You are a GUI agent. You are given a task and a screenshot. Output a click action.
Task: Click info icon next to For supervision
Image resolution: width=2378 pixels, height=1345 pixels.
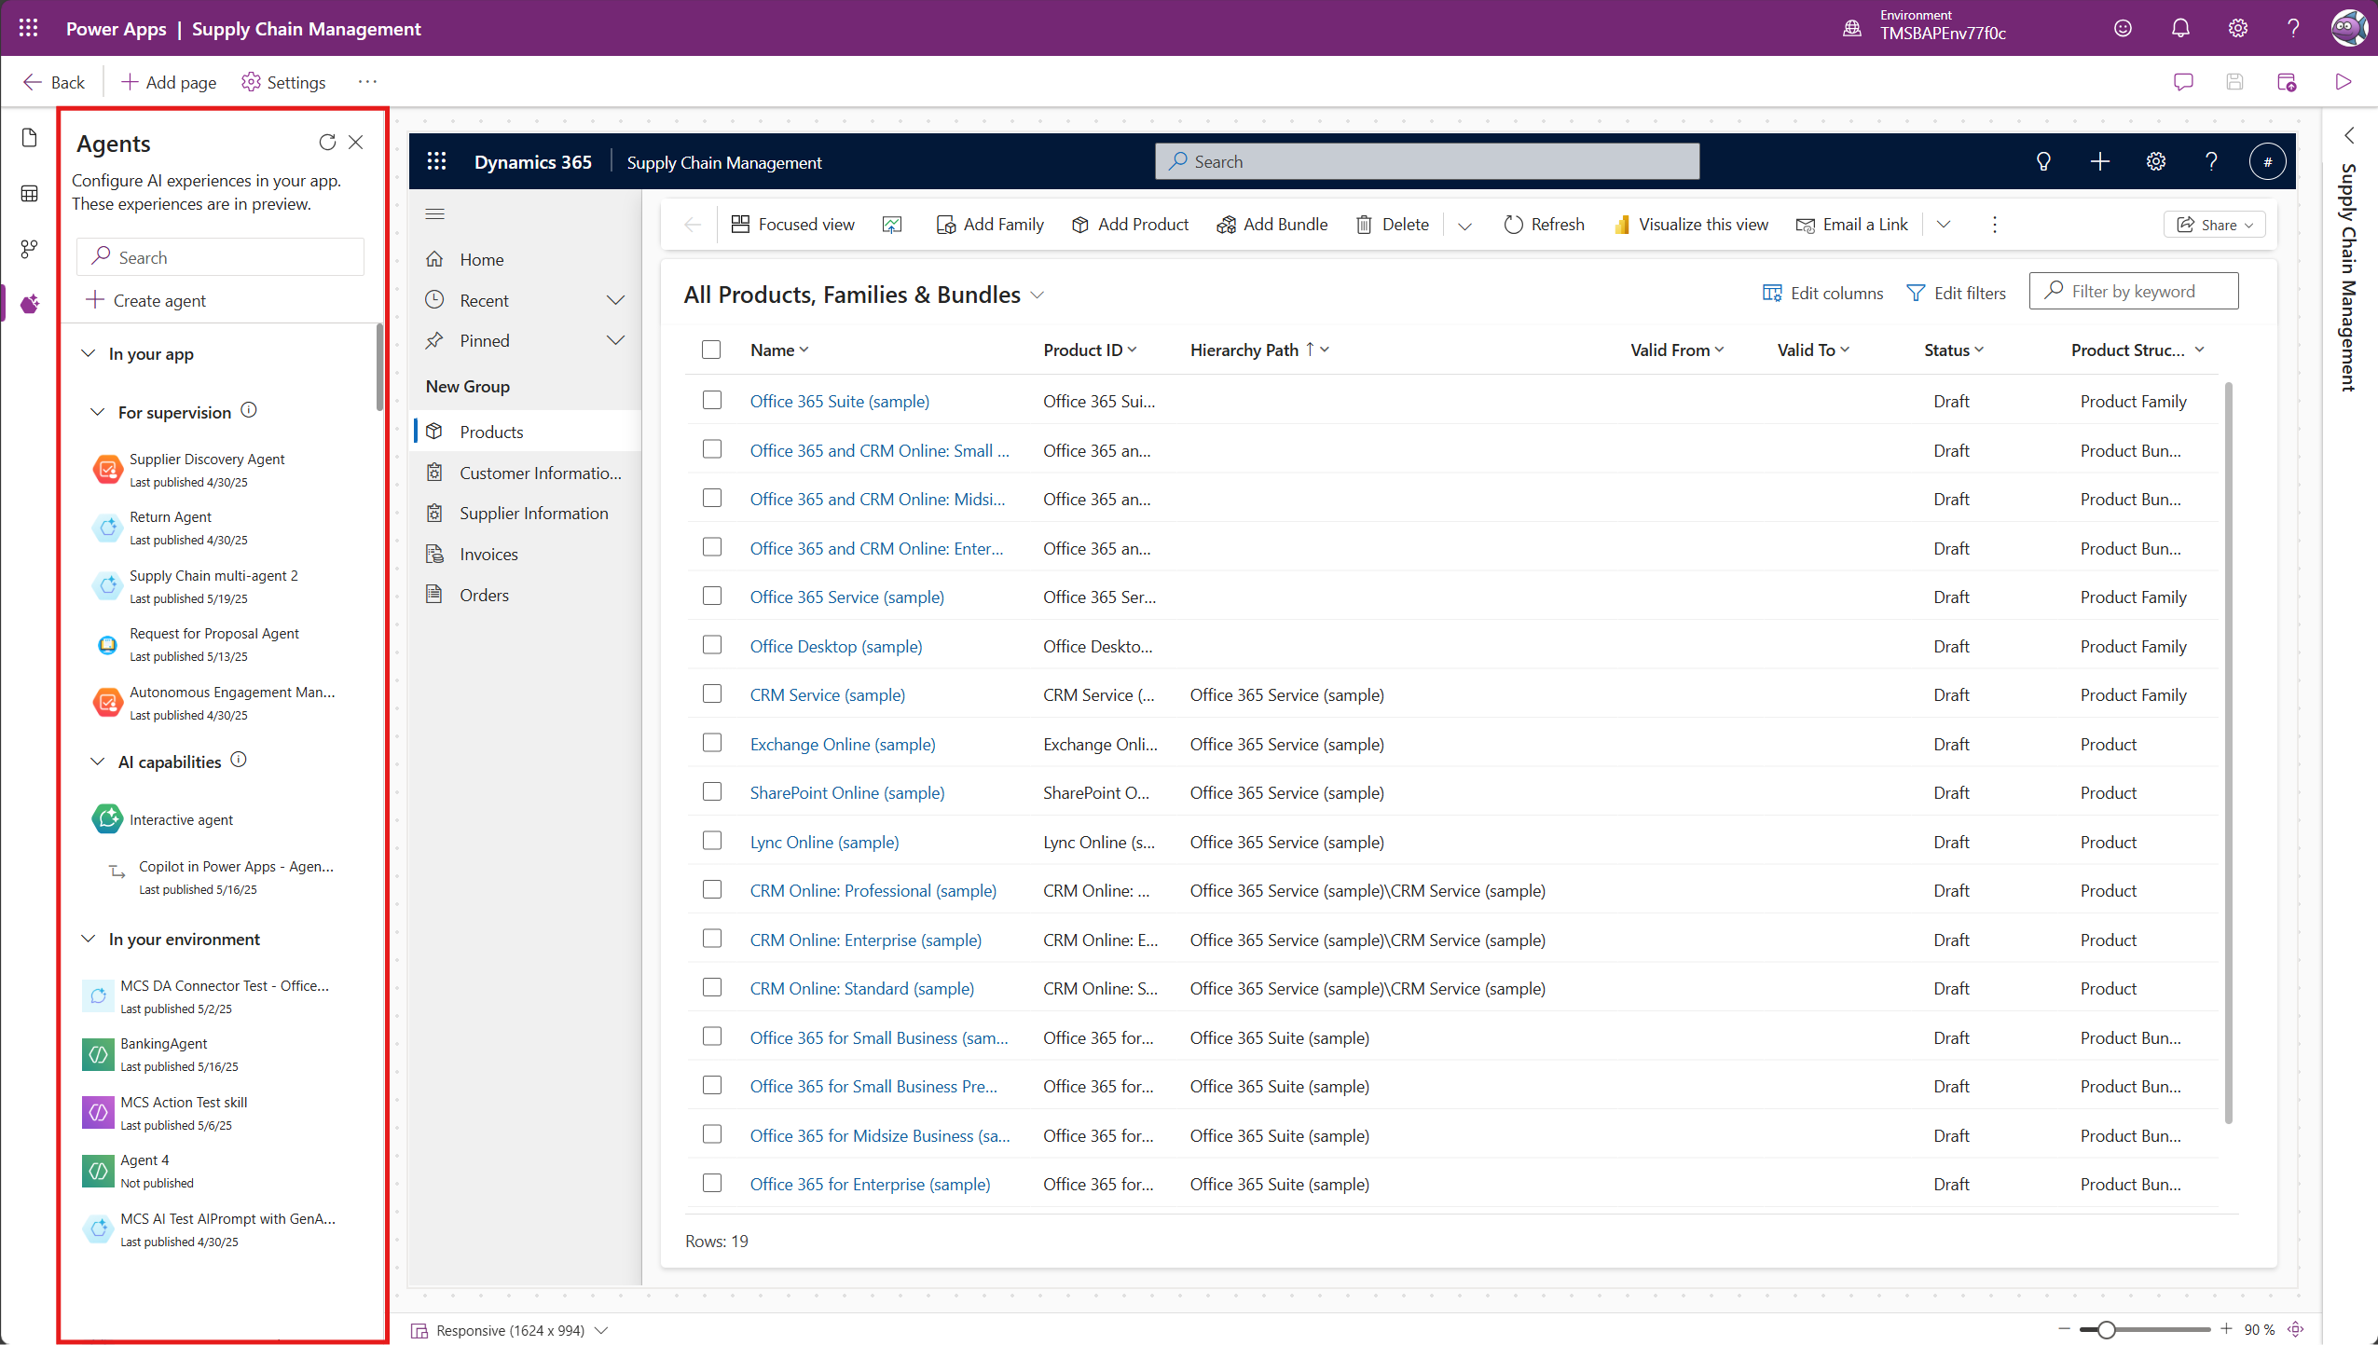point(248,410)
